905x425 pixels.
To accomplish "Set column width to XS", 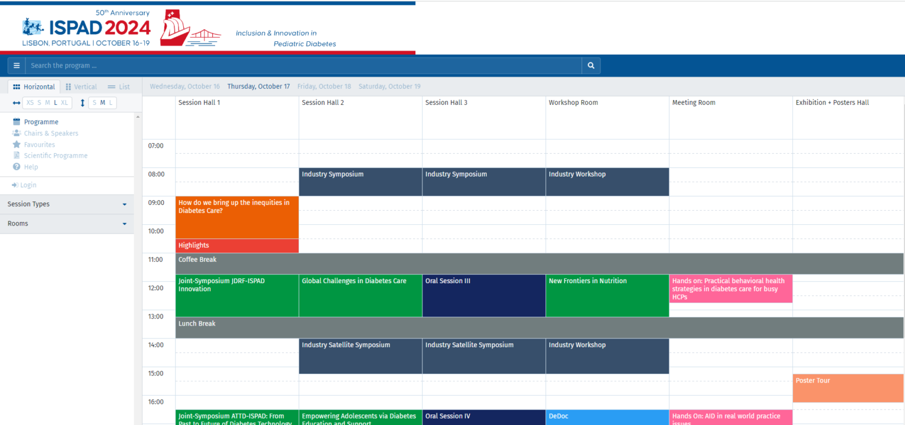I will [x=29, y=103].
